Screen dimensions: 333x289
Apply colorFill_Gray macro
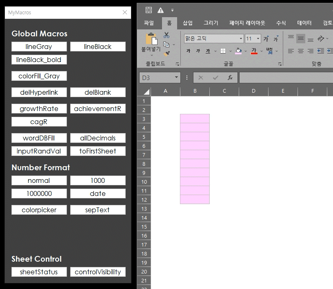coord(39,76)
